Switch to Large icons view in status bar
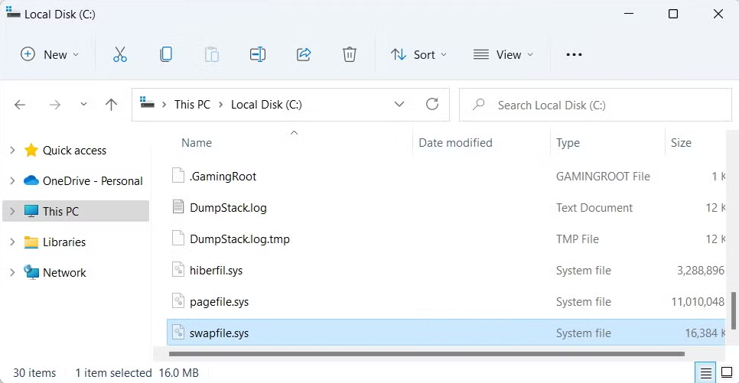 pyautogui.click(x=727, y=373)
